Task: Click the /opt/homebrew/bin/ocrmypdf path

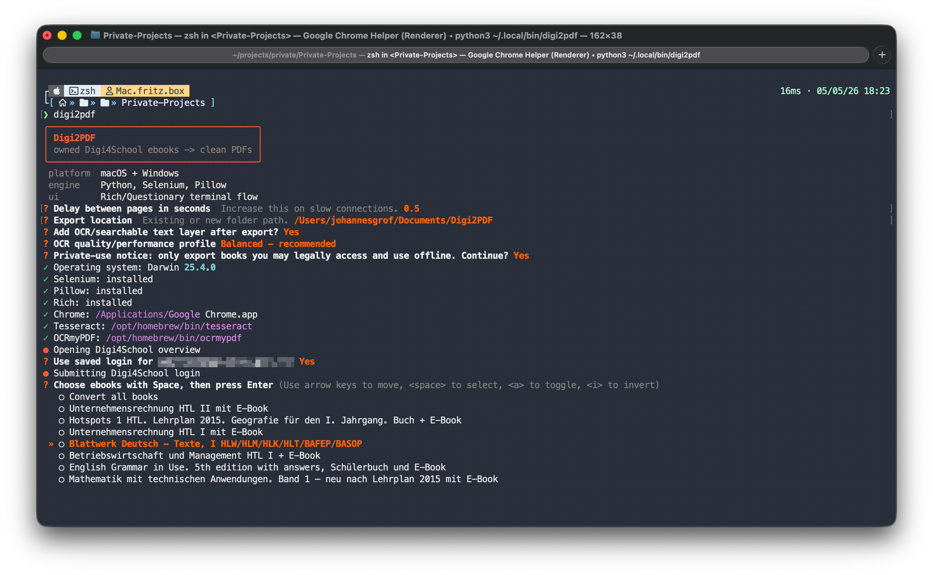Action: coord(174,338)
